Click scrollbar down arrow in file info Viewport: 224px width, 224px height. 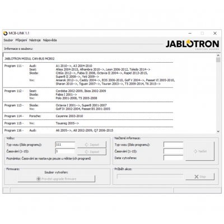[x=218, y=132]
